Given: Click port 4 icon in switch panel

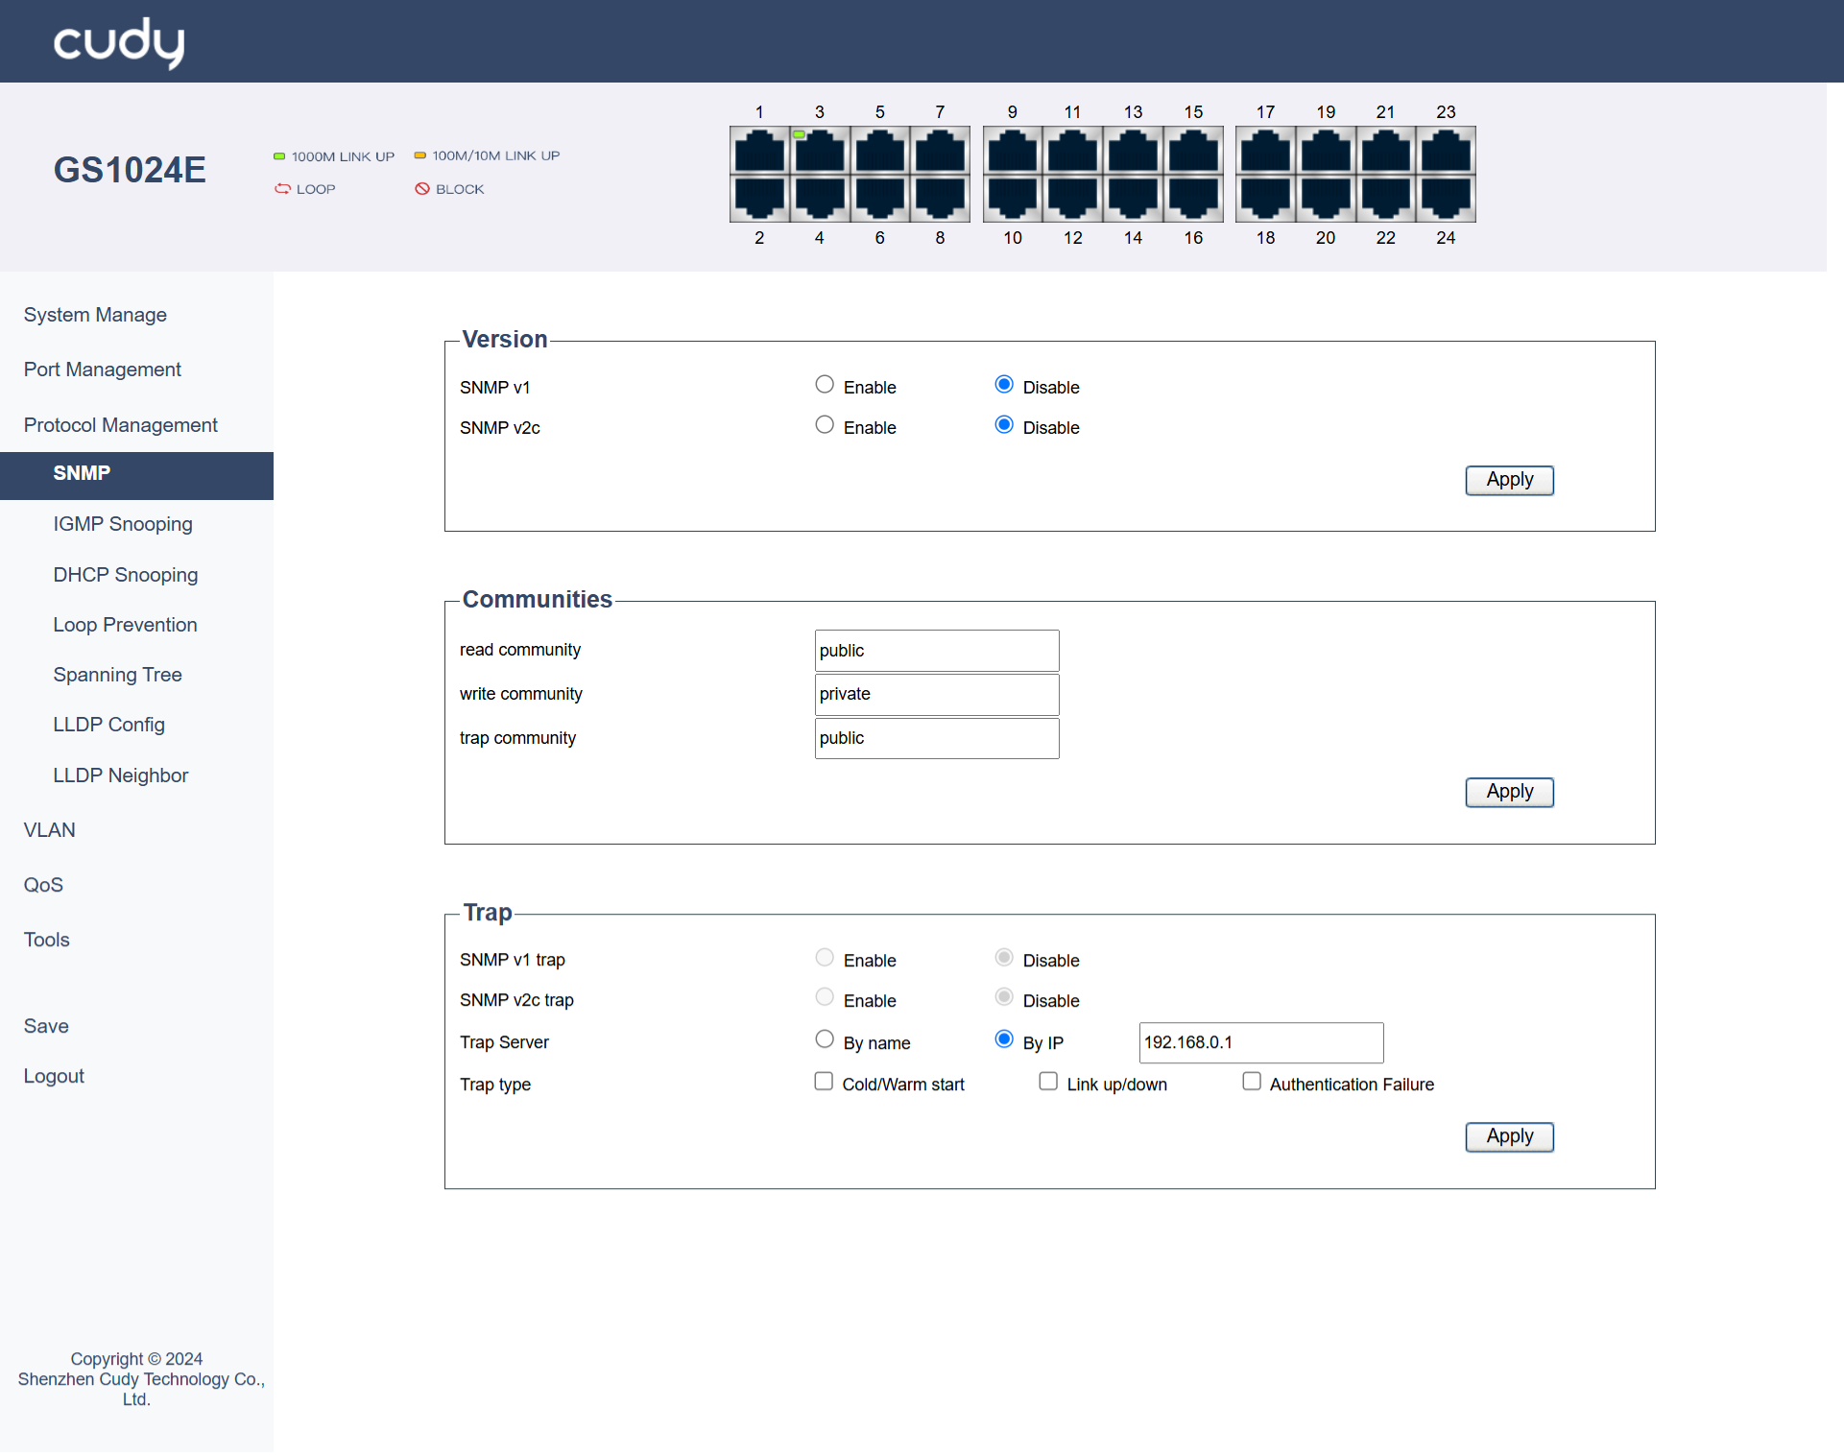Looking at the screenshot, I should [820, 198].
